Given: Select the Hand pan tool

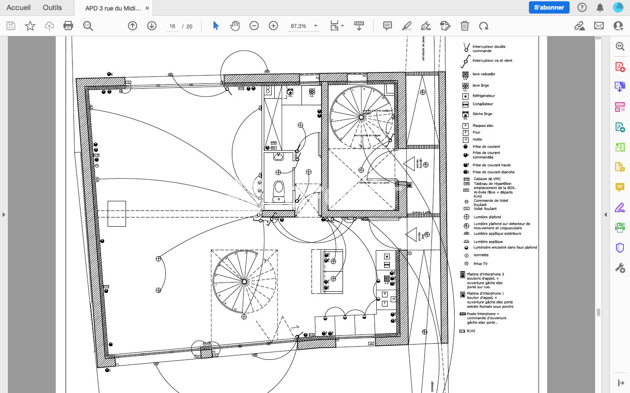Looking at the screenshot, I should (x=235, y=26).
